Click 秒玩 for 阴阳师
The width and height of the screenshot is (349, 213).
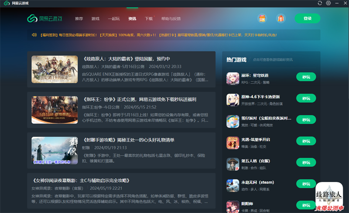tap(306, 205)
